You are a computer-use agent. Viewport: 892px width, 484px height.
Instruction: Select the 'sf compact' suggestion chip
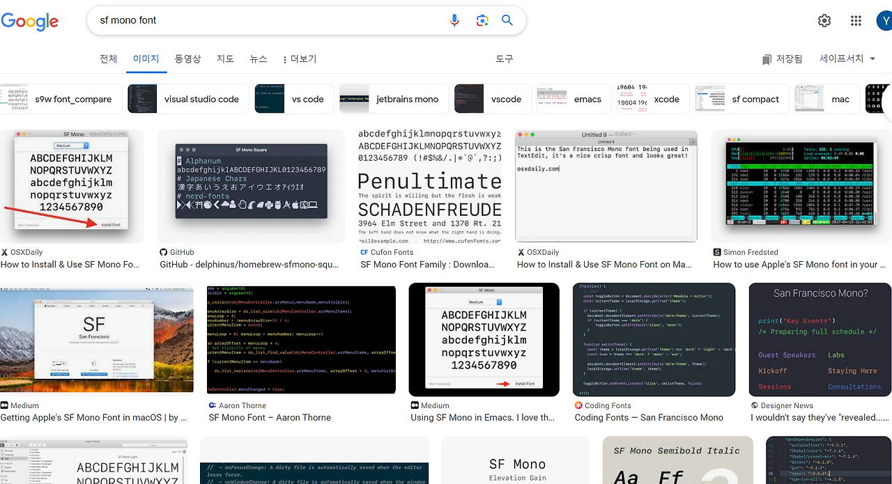(x=741, y=99)
